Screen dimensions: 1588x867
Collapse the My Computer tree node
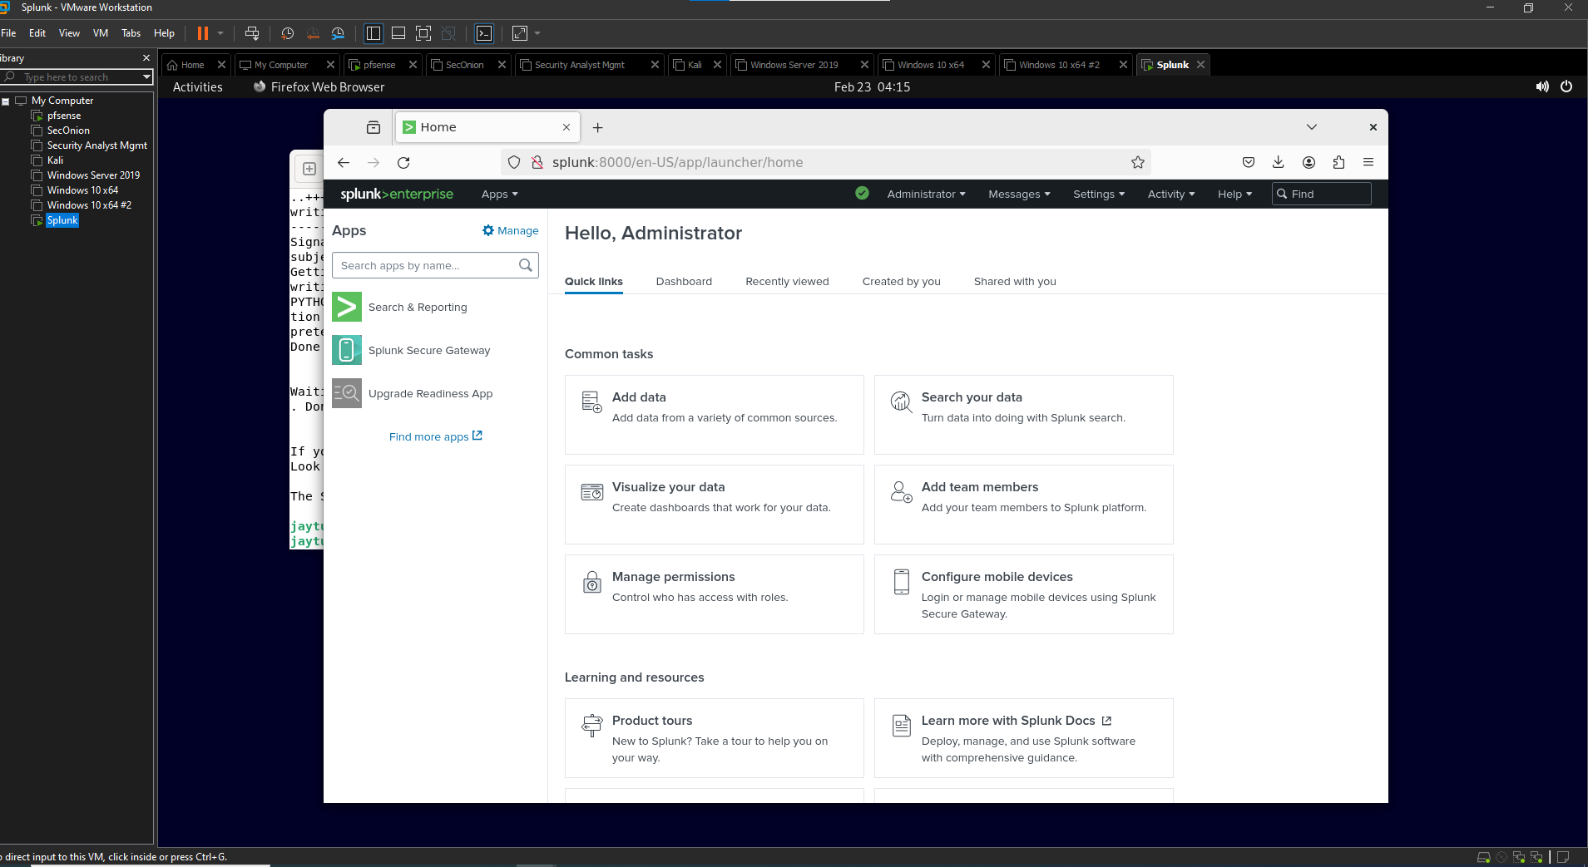6,101
